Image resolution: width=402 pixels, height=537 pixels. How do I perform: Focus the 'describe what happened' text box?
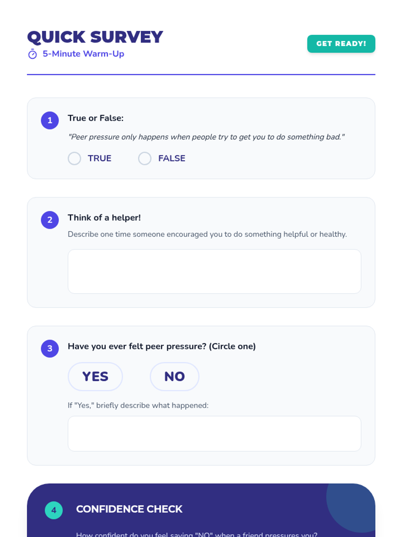214,434
